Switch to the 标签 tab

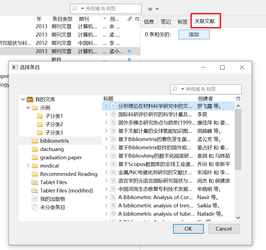pyautogui.click(x=182, y=21)
